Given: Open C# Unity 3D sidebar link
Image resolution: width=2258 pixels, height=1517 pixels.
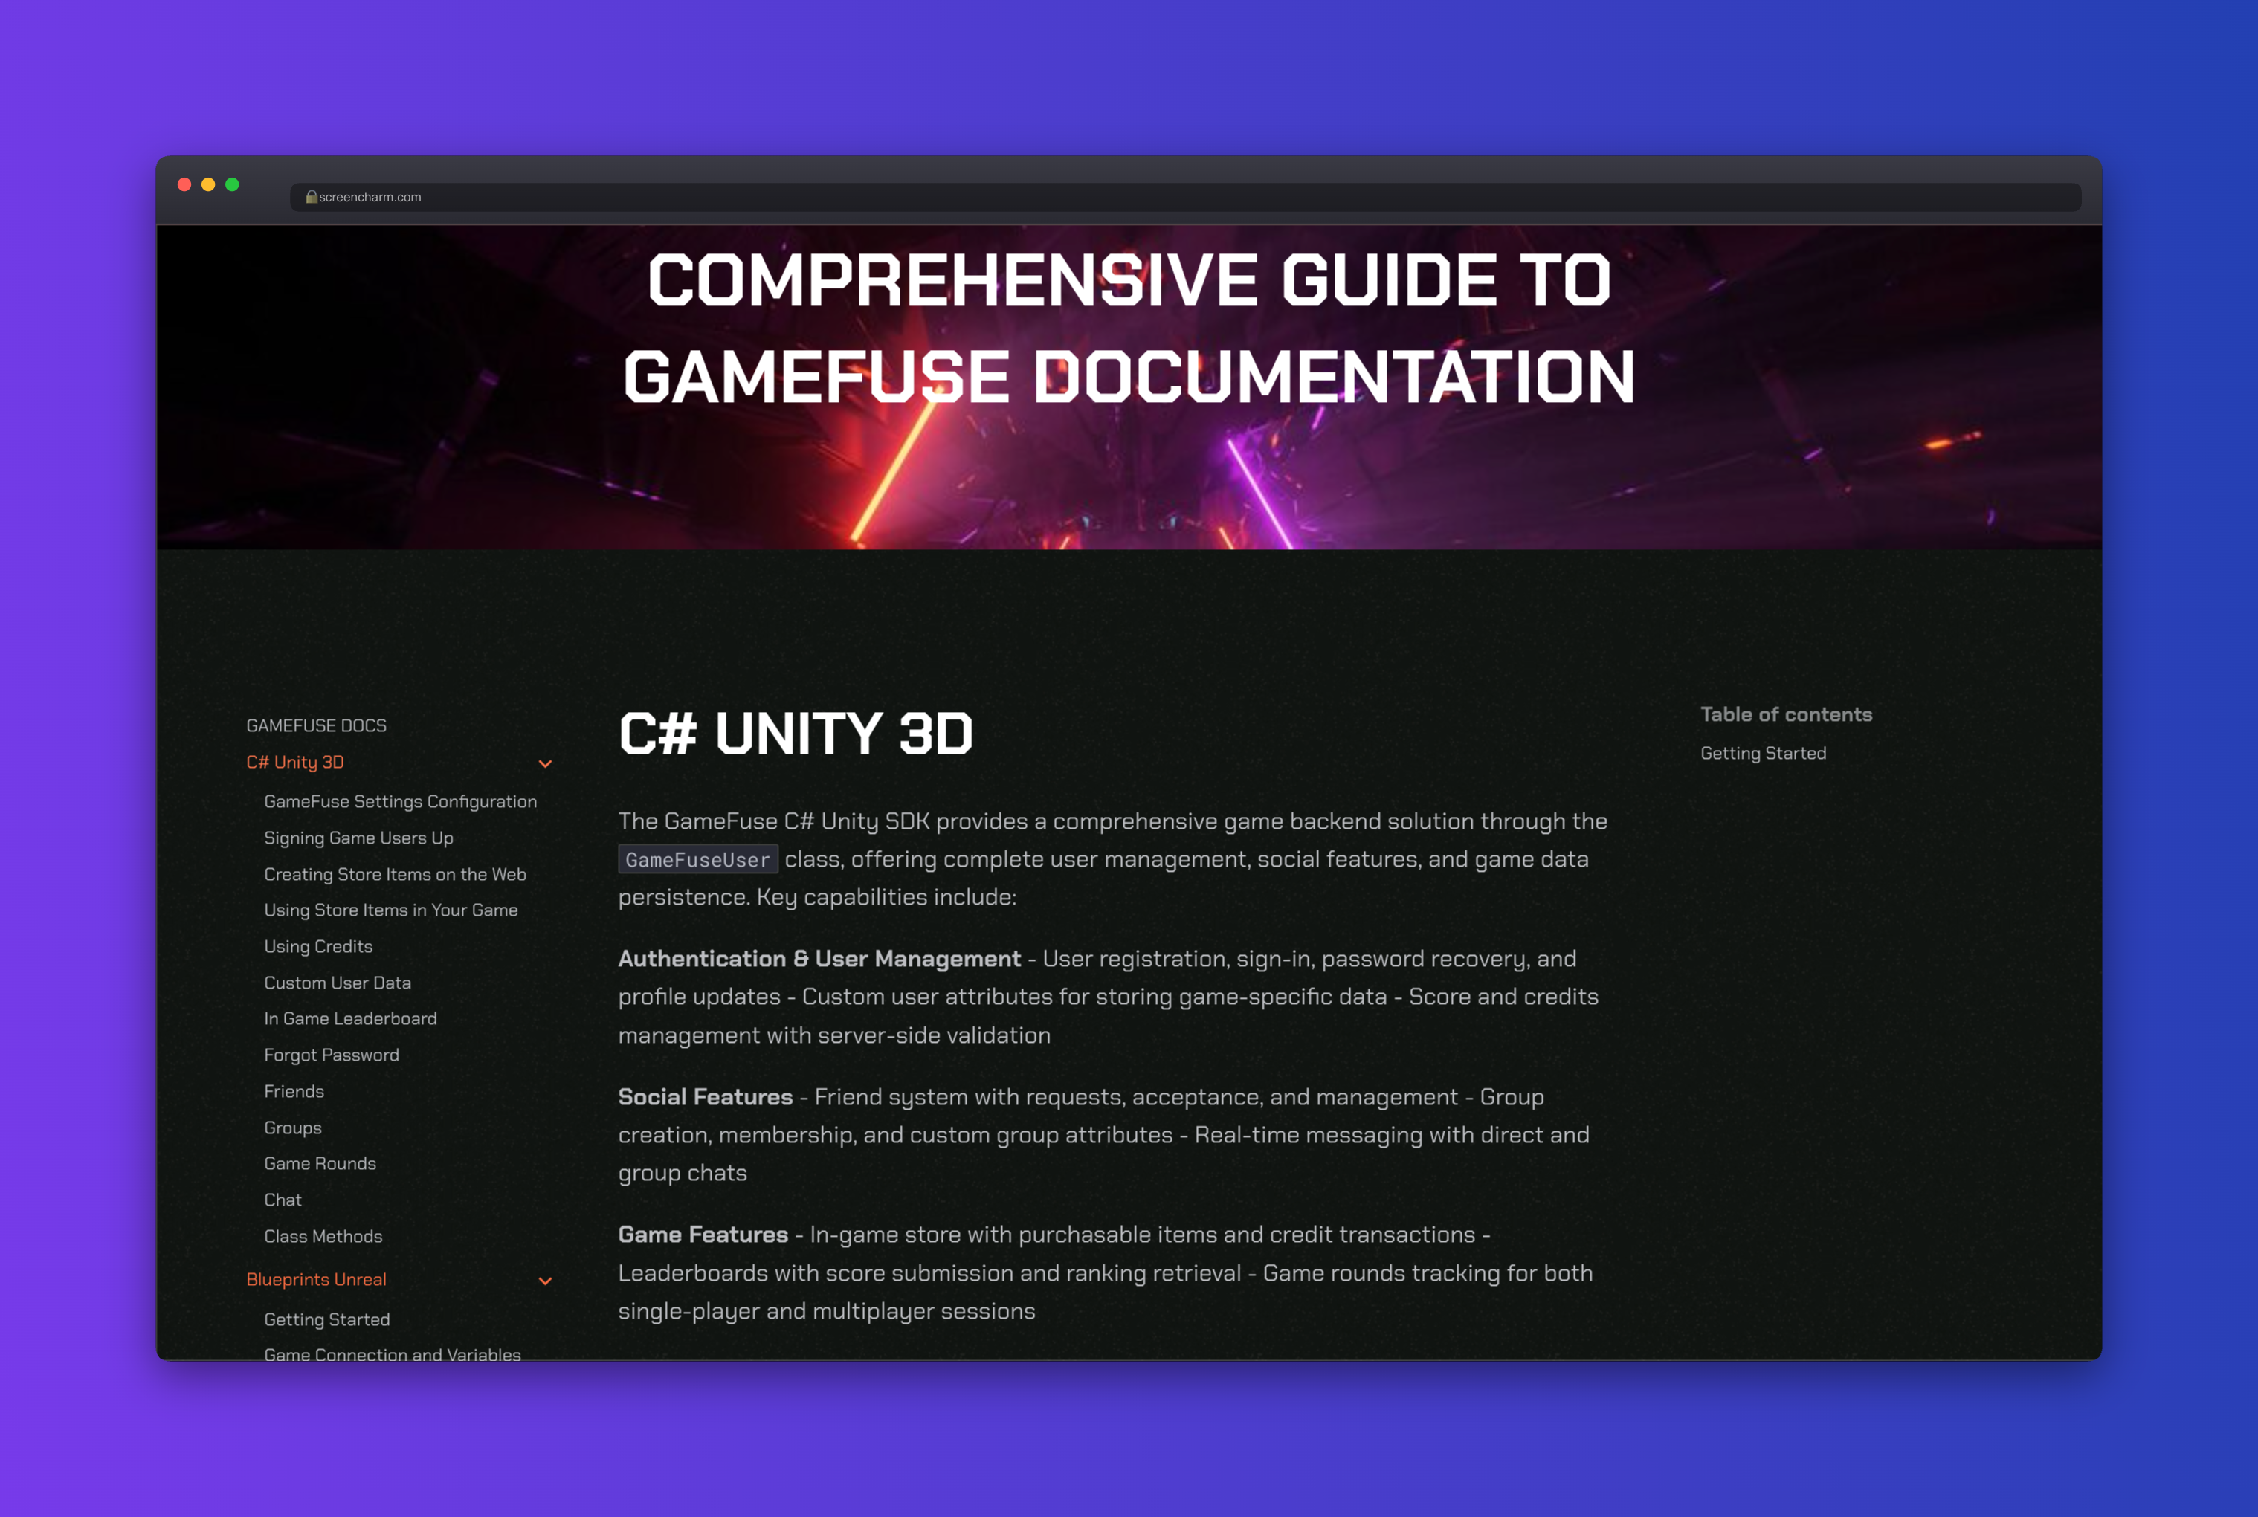Looking at the screenshot, I should coord(295,763).
